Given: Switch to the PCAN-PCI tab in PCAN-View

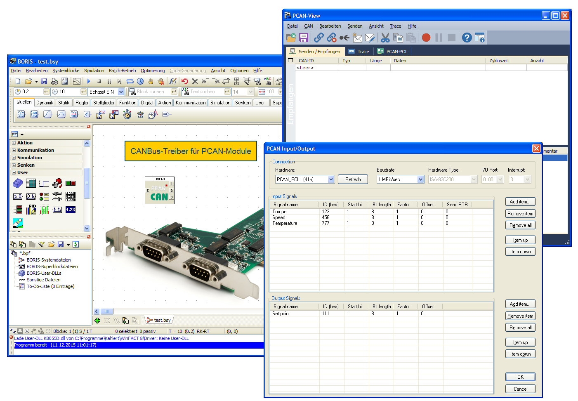Looking at the screenshot, I should click(x=392, y=52).
